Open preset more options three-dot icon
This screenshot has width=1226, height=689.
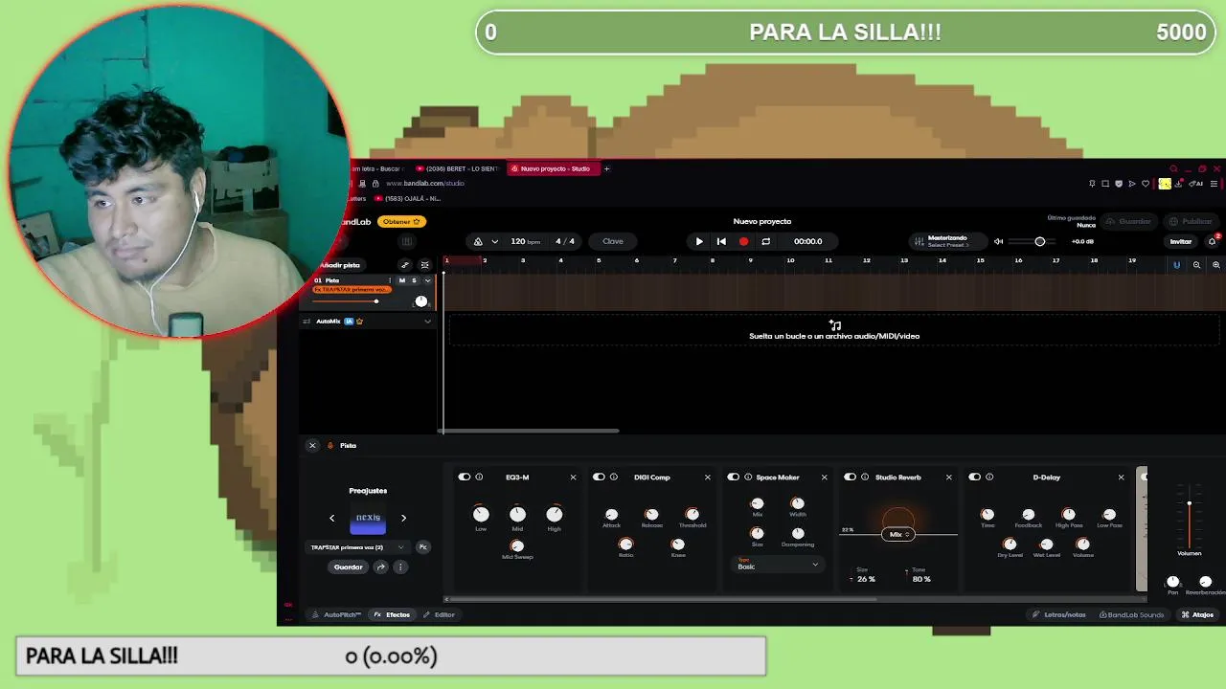[400, 567]
